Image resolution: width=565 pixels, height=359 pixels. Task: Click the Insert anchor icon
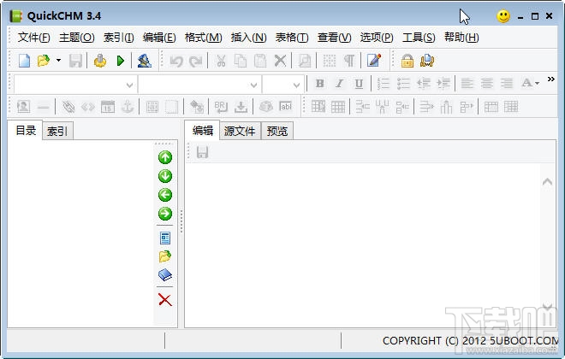(128, 107)
